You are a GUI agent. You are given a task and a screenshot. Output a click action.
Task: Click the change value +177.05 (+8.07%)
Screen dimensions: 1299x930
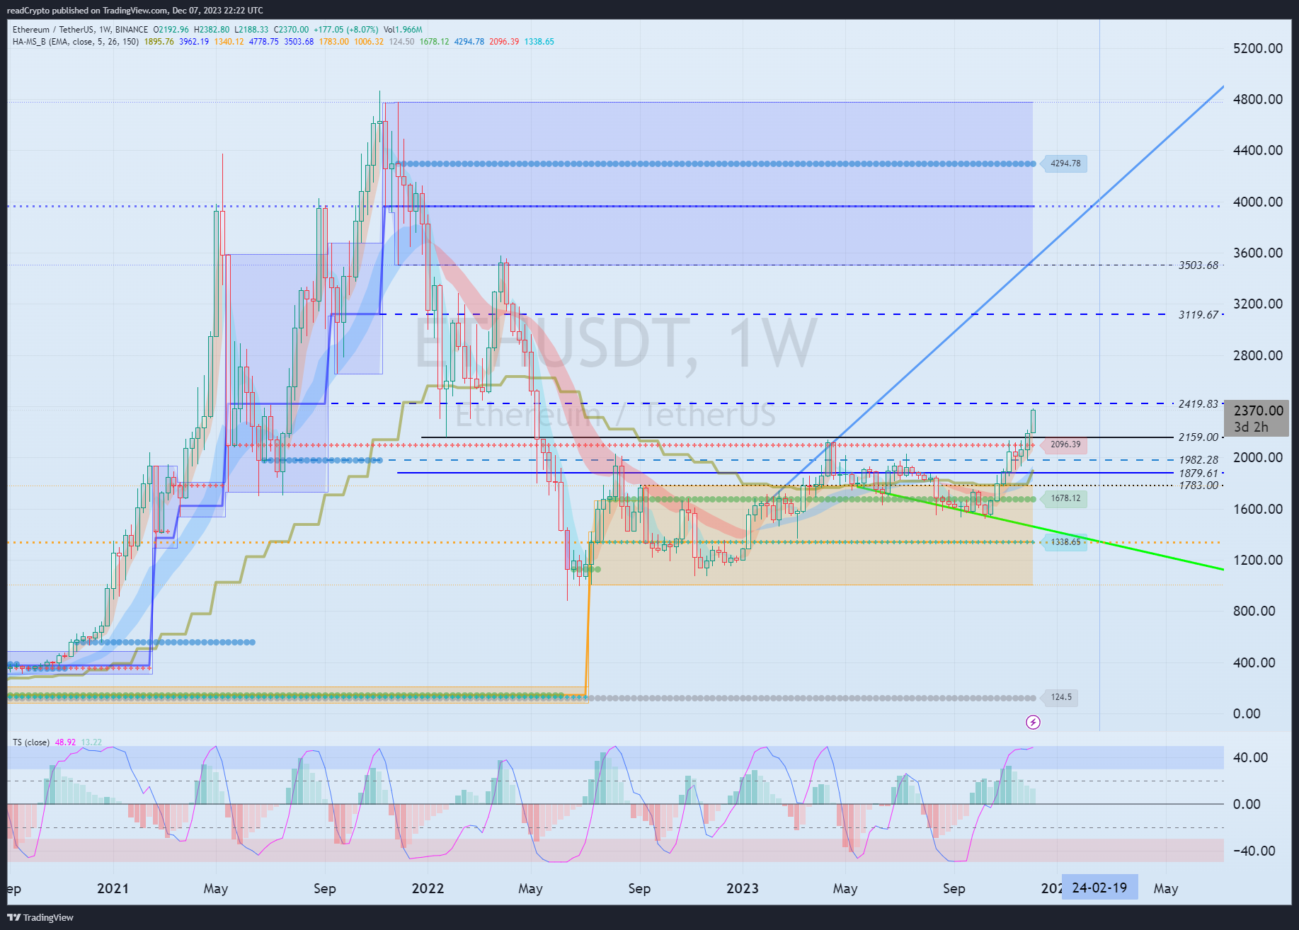click(345, 30)
